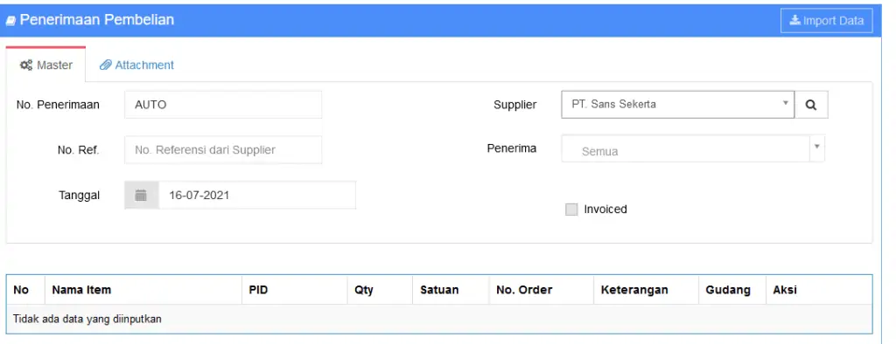The height and width of the screenshot is (344, 896).
Task: Switch to the Master tab
Action: 45,65
